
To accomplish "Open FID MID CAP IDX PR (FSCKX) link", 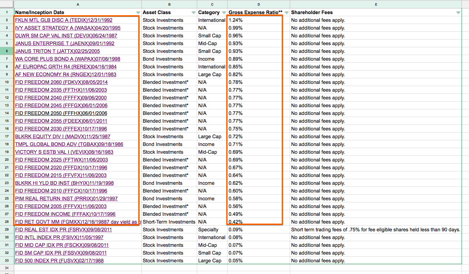I will click(x=62, y=245).
